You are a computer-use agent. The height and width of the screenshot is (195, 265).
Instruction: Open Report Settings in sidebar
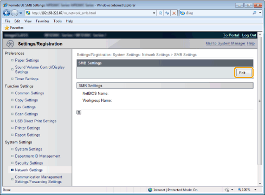(x=28, y=135)
